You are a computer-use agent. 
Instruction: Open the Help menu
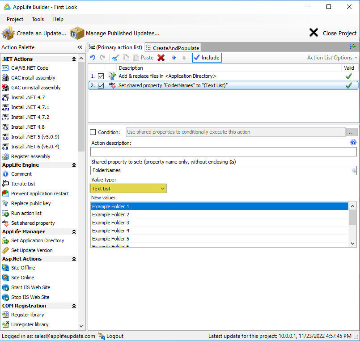coord(58,19)
